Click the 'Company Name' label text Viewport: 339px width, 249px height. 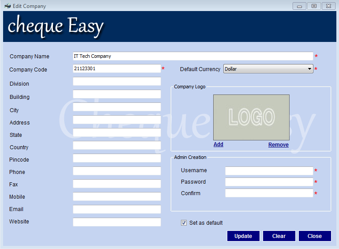tap(30, 57)
